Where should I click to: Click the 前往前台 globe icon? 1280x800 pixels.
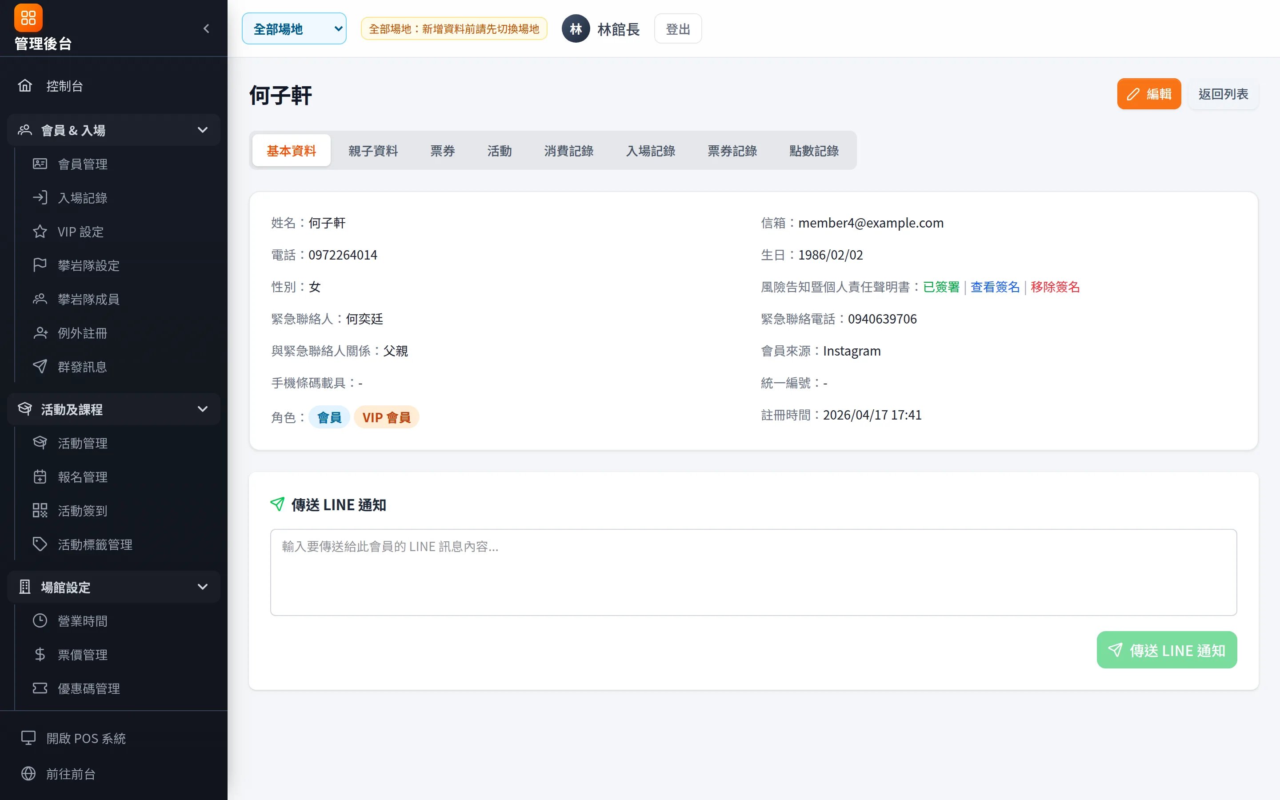[x=28, y=774]
